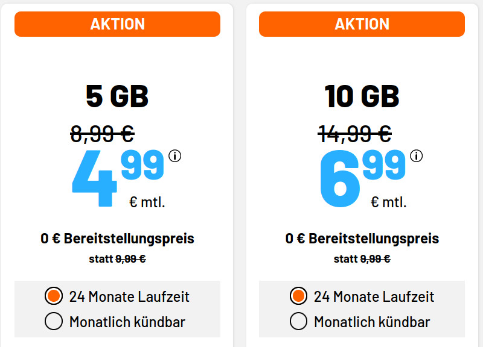
Task: Click the statt 9,99 € note under 5 GB
Action: 117,259
